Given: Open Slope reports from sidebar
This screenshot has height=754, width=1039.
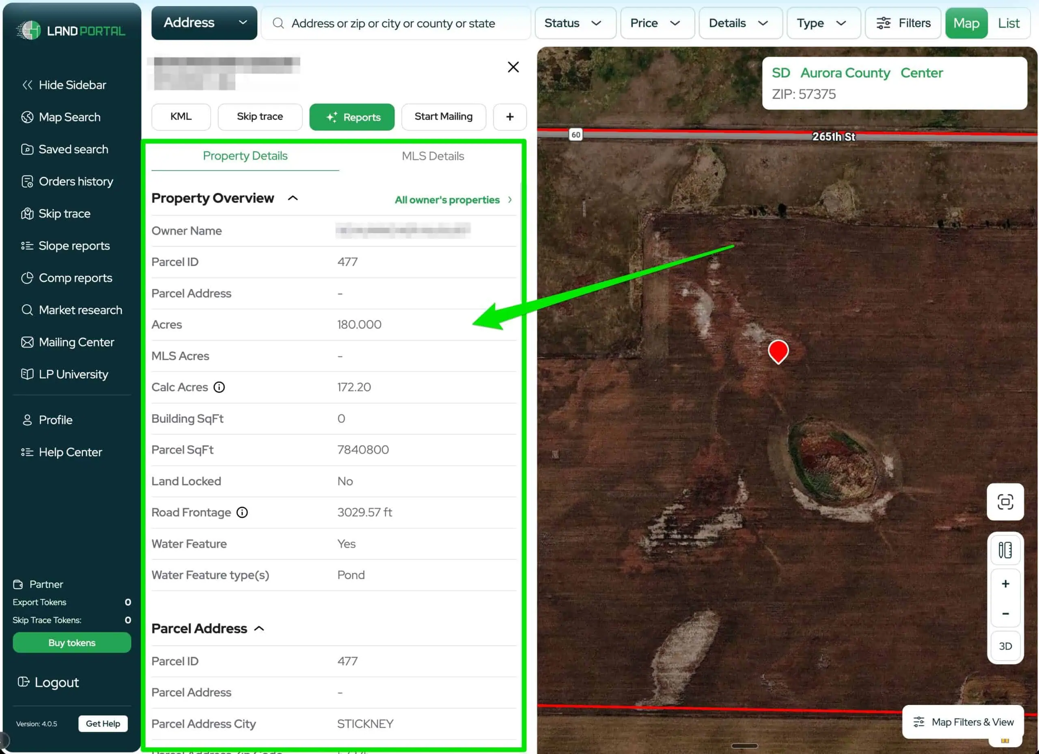Looking at the screenshot, I should coord(74,246).
